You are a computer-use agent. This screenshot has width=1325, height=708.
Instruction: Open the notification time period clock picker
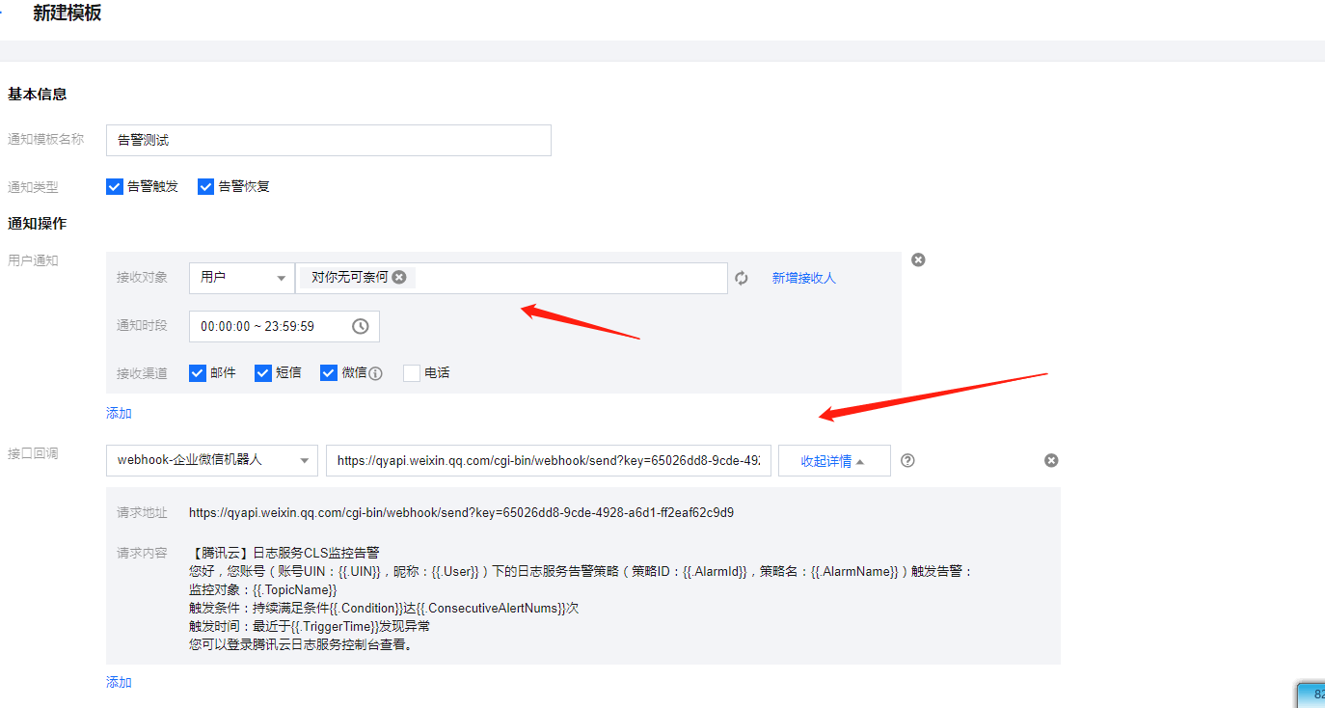click(361, 326)
